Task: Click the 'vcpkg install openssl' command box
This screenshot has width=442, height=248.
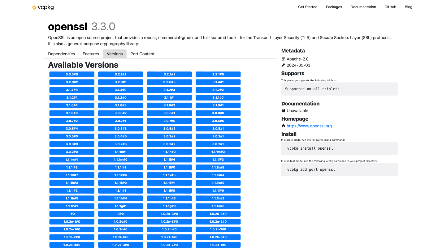Action: coord(339,148)
